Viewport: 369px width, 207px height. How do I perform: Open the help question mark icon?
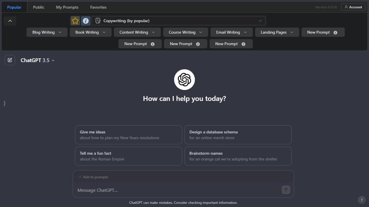[362, 200]
